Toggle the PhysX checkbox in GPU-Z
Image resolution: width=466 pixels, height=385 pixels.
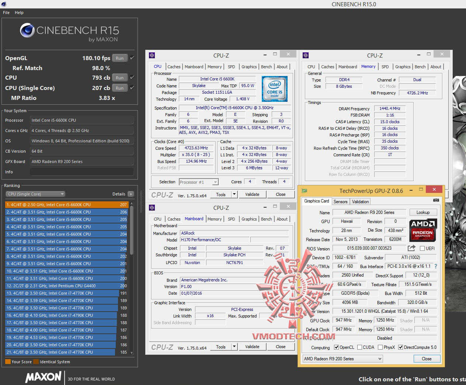[380, 347]
